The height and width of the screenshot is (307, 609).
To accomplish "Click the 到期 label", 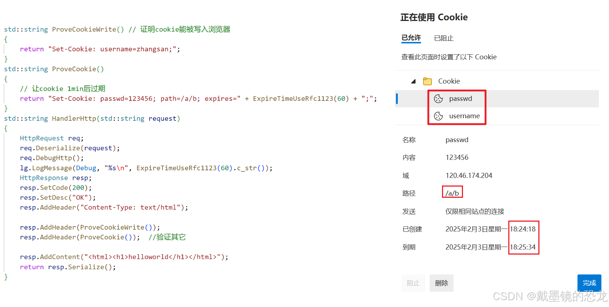I will tap(409, 247).
